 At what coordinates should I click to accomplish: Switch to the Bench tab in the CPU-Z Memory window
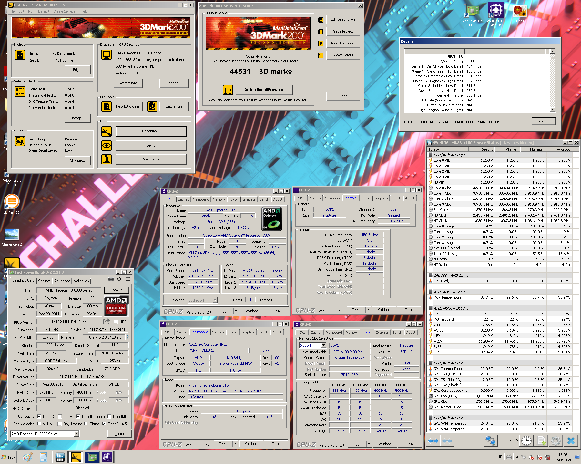click(396, 198)
